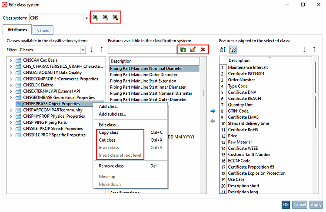Viewport: 326px width, 212px height.
Task: Select Copy class menu entry
Action: coord(109,132)
